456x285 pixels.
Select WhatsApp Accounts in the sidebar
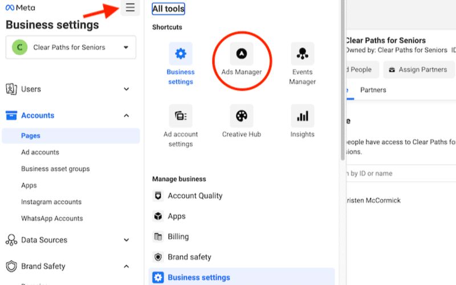click(x=52, y=218)
